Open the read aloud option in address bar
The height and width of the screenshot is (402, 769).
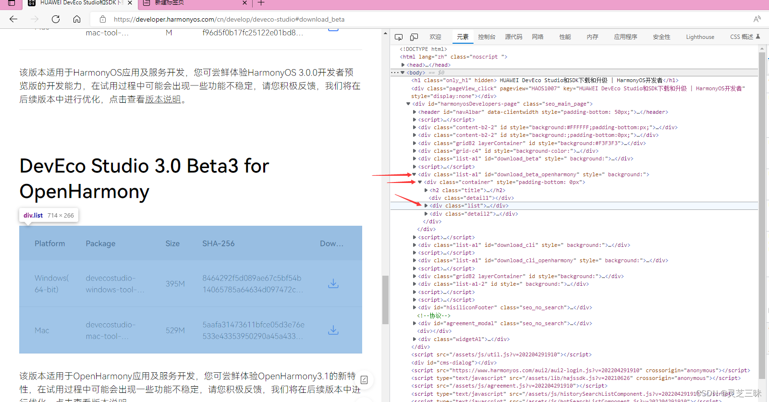[757, 19]
